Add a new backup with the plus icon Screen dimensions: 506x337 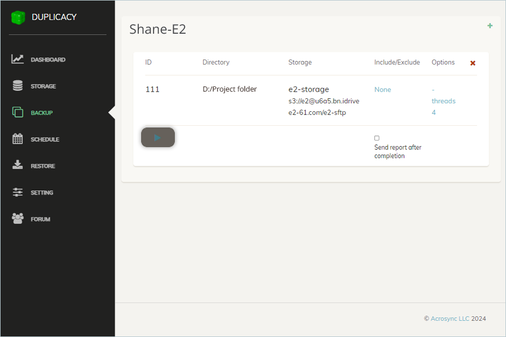point(490,26)
